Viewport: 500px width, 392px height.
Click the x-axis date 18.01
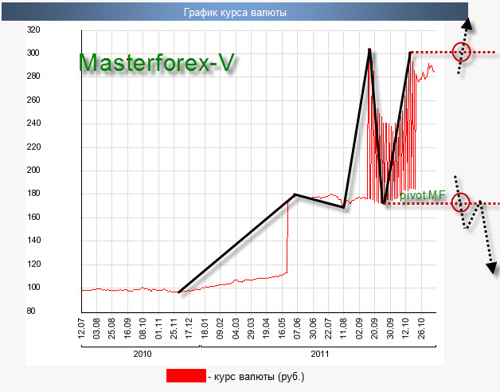[205, 328]
